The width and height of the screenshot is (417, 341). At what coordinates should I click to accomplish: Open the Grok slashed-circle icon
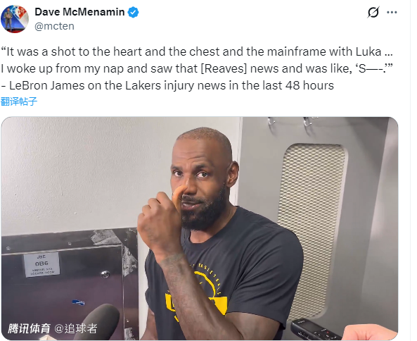[x=373, y=12]
